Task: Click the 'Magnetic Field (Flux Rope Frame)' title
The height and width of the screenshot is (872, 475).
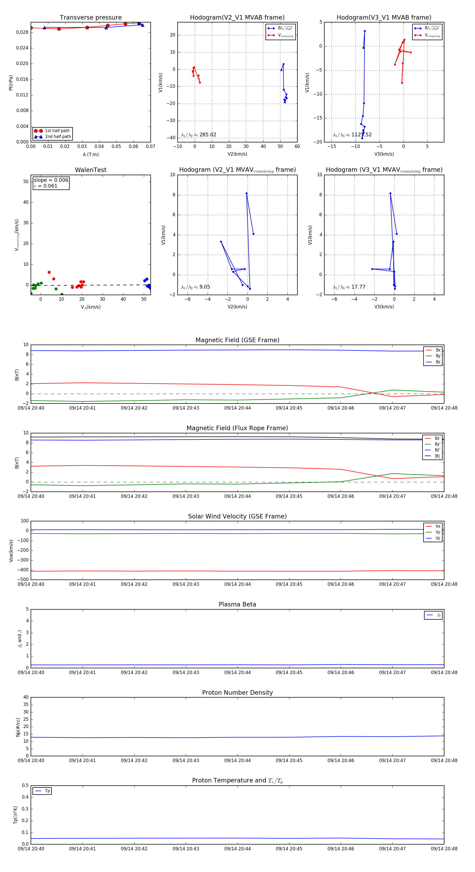Action: coord(237,428)
